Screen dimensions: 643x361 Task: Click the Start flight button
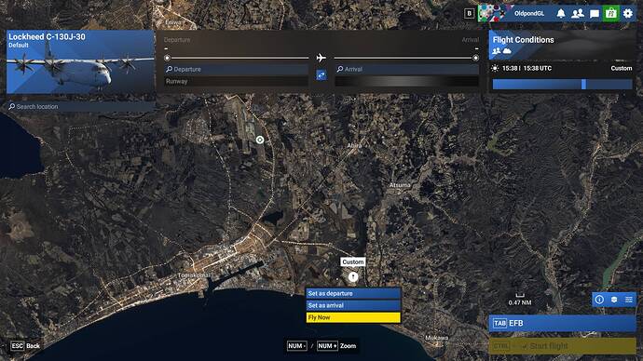click(x=562, y=346)
